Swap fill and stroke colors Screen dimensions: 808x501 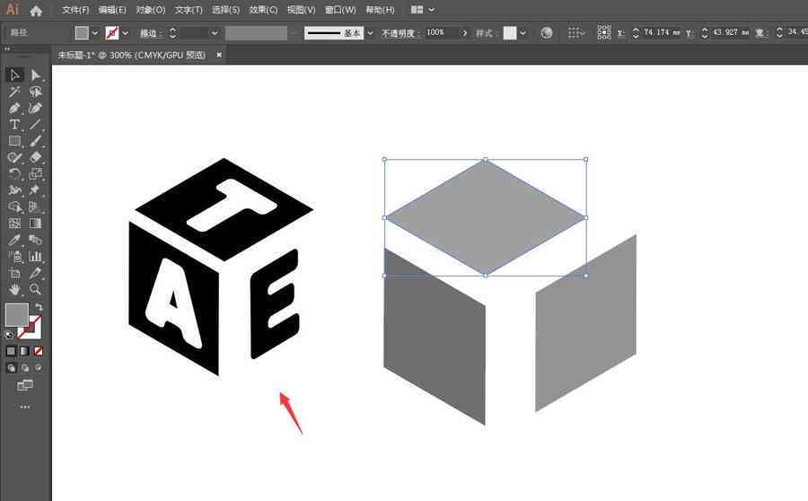point(39,307)
